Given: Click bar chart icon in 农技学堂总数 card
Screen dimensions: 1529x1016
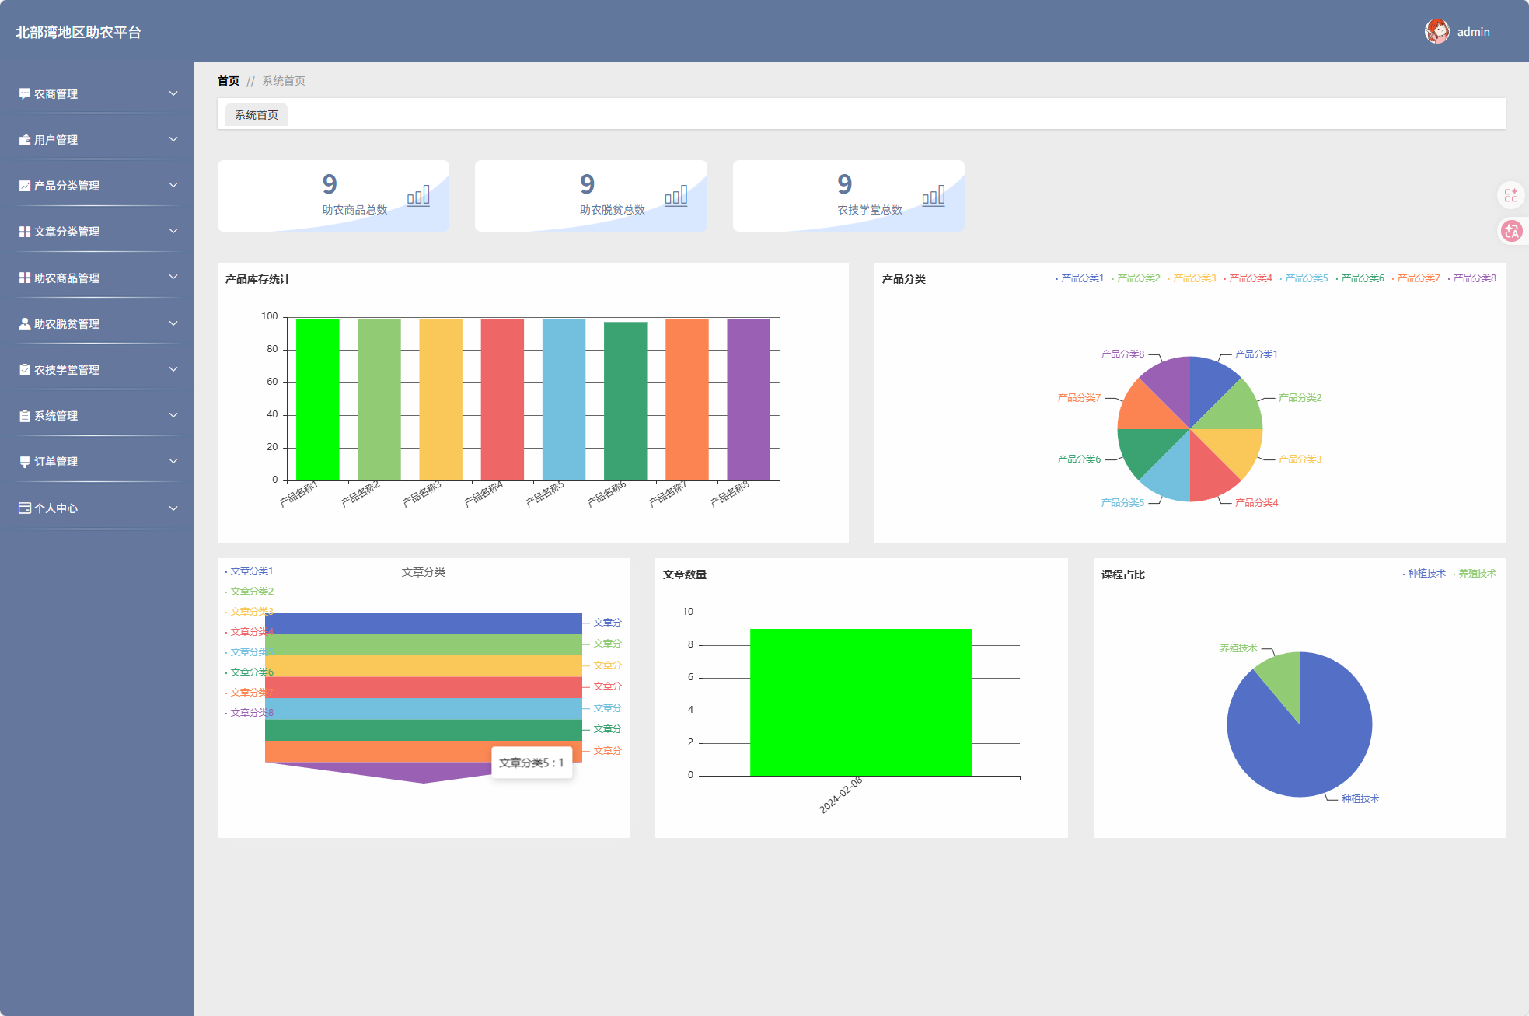Looking at the screenshot, I should coord(934,195).
